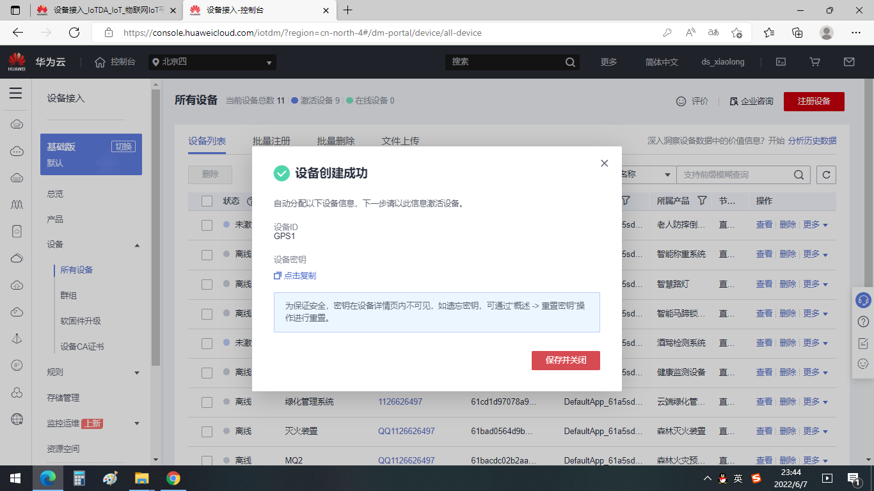
Task: Click the refresh device list icon
Action: pos(827,175)
